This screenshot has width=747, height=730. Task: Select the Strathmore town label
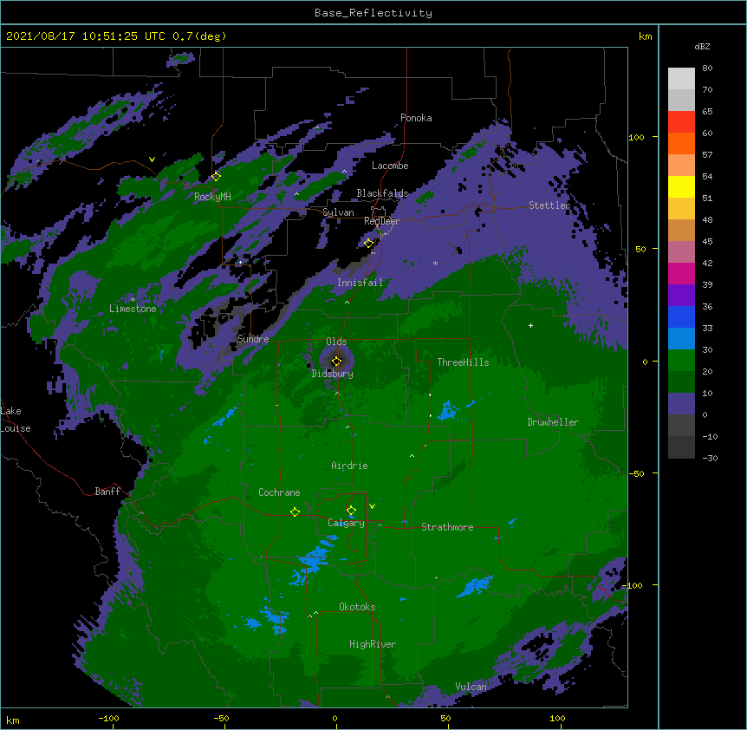[x=447, y=527]
